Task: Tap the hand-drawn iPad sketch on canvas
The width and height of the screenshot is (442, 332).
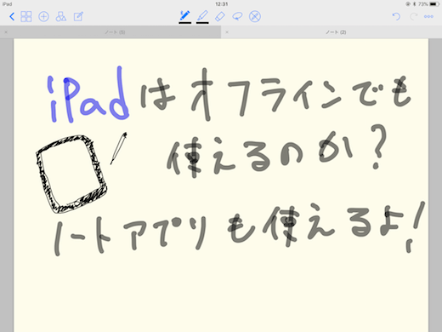Action: coord(71,174)
